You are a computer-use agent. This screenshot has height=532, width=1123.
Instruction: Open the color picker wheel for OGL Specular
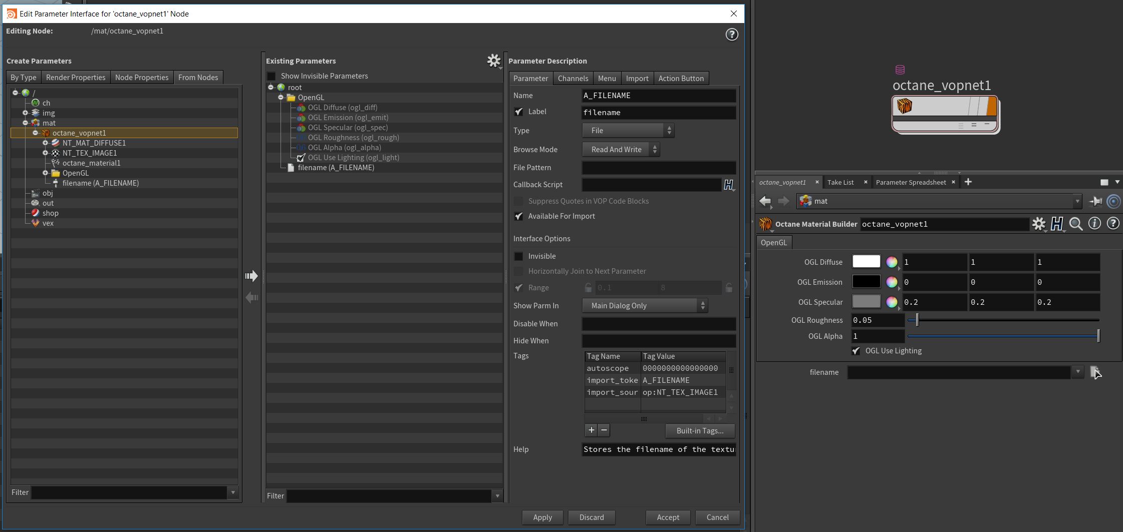[x=892, y=302]
